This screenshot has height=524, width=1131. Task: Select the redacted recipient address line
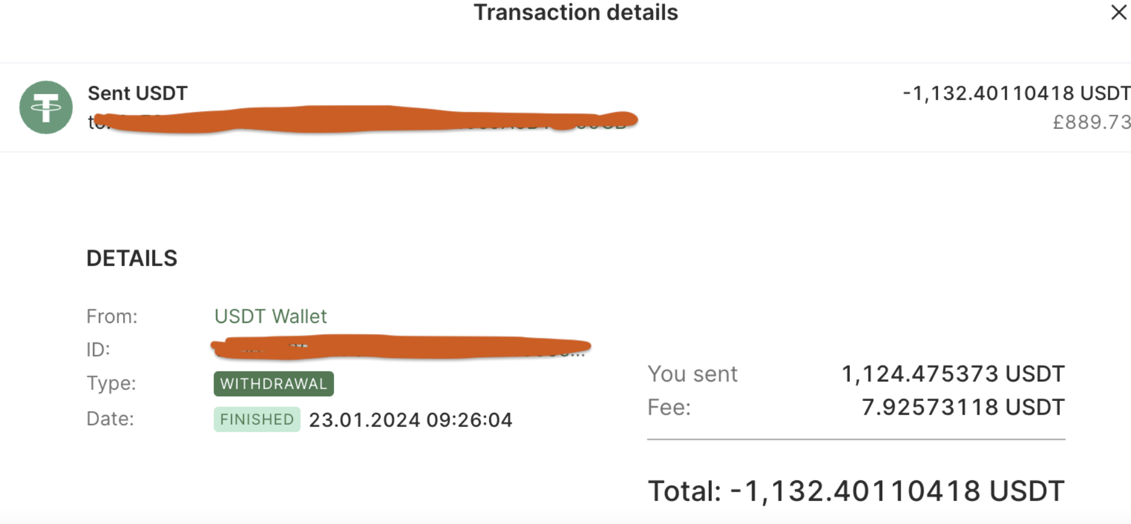(x=362, y=121)
